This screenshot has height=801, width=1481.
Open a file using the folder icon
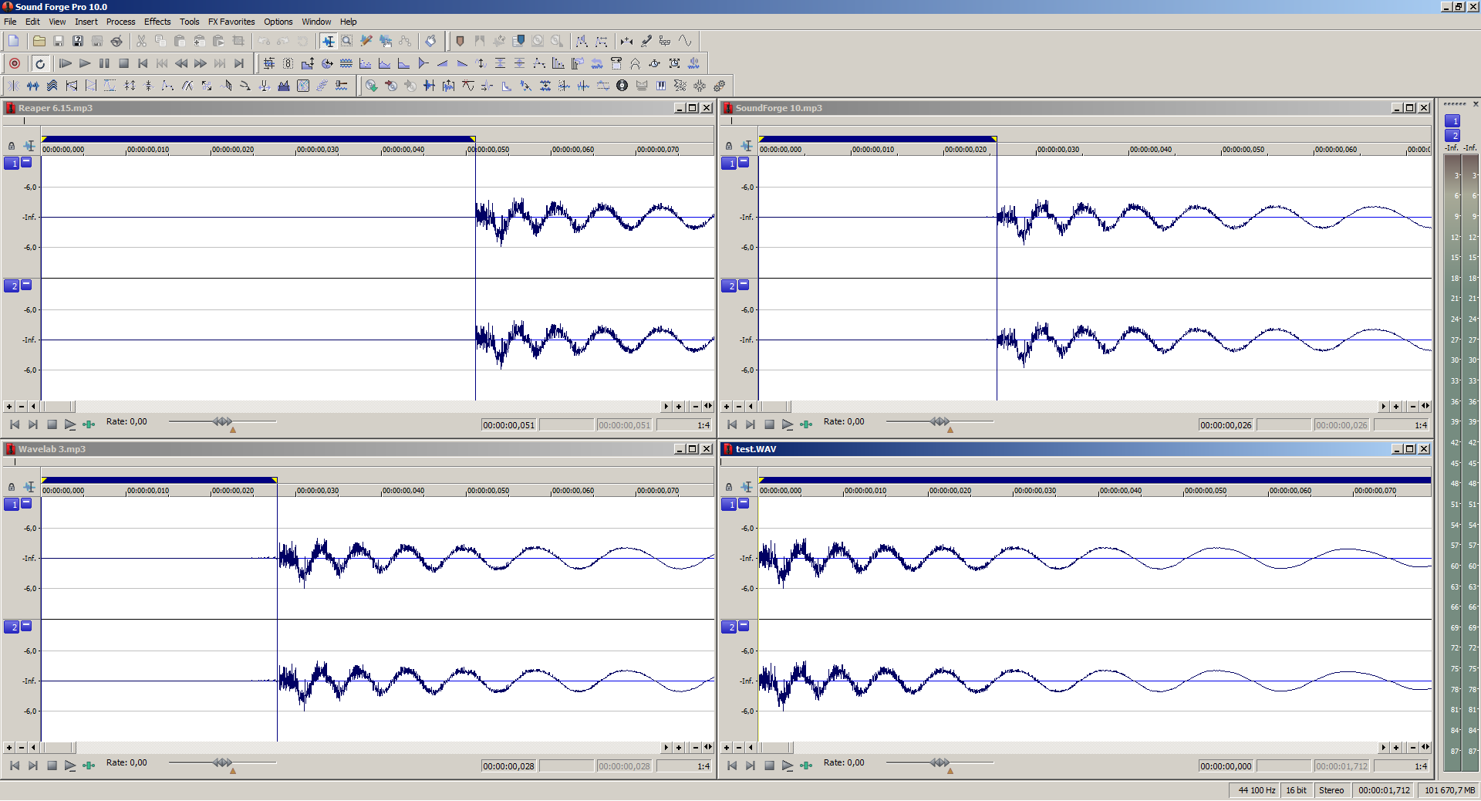pyautogui.click(x=39, y=41)
